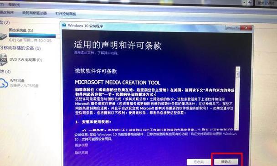Screen dimensions: 277x166
Task: Open the address bar history dropdown arrow
Action: point(245,2)
